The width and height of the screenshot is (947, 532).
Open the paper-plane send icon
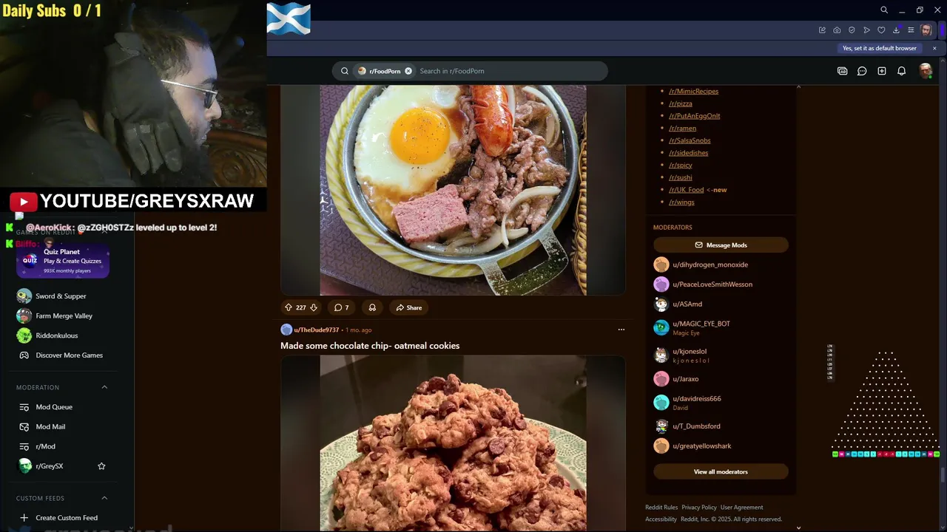click(866, 30)
